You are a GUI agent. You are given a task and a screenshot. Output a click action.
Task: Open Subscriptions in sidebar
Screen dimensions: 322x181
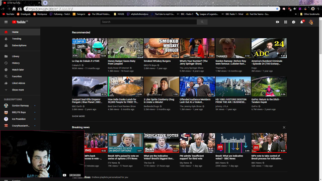pos(20,45)
